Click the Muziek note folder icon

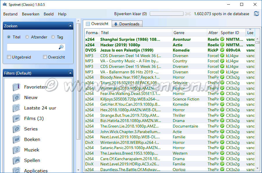(17, 150)
